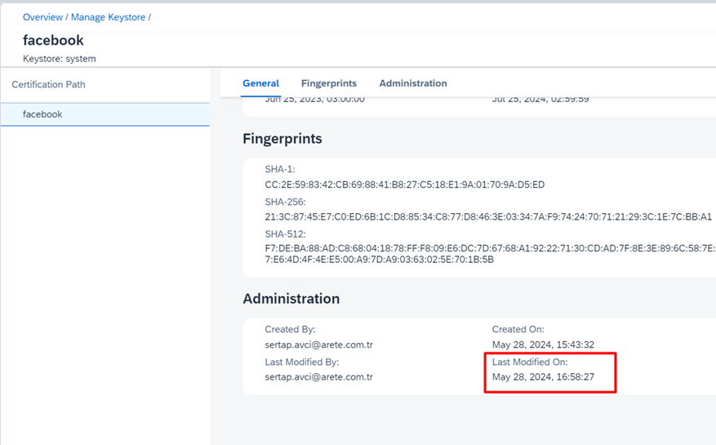This screenshot has width=716, height=445.
Task: Click the Administration section heading
Action: [291, 298]
